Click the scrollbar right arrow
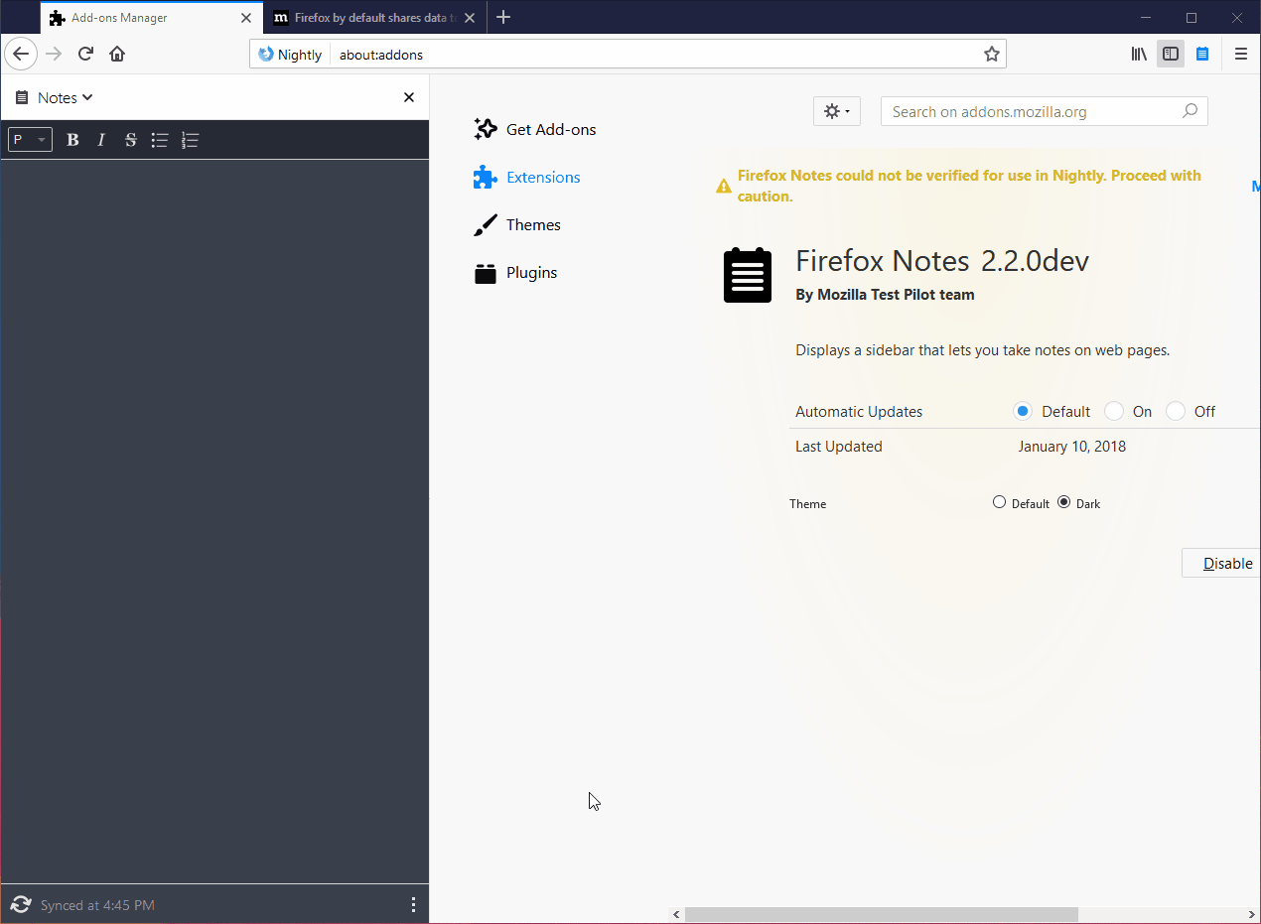The height and width of the screenshot is (924, 1261). [1251, 914]
